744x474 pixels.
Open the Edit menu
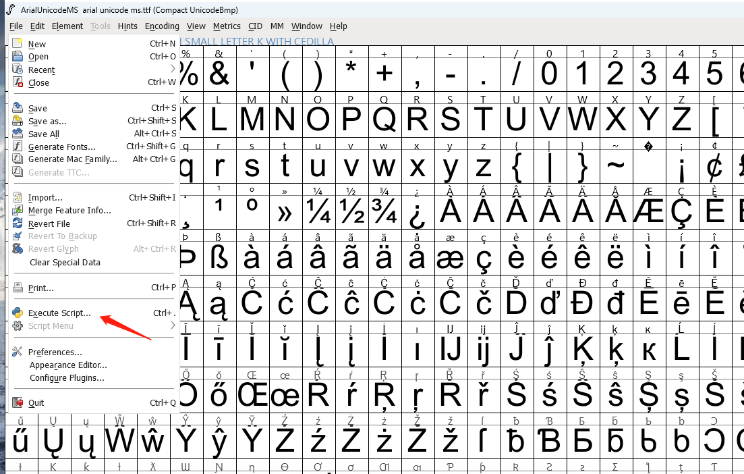pos(38,26)
